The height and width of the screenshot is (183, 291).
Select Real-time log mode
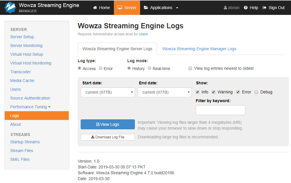(149, 68)
